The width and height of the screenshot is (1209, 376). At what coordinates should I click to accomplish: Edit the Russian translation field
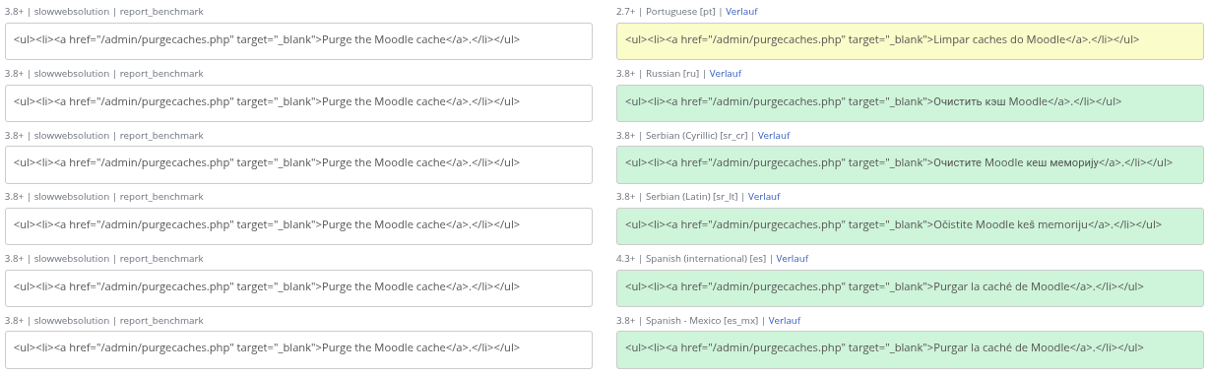click(x=911, y=103)
